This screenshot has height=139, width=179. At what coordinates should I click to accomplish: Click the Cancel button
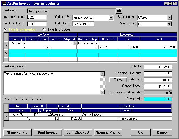(162, 133)
